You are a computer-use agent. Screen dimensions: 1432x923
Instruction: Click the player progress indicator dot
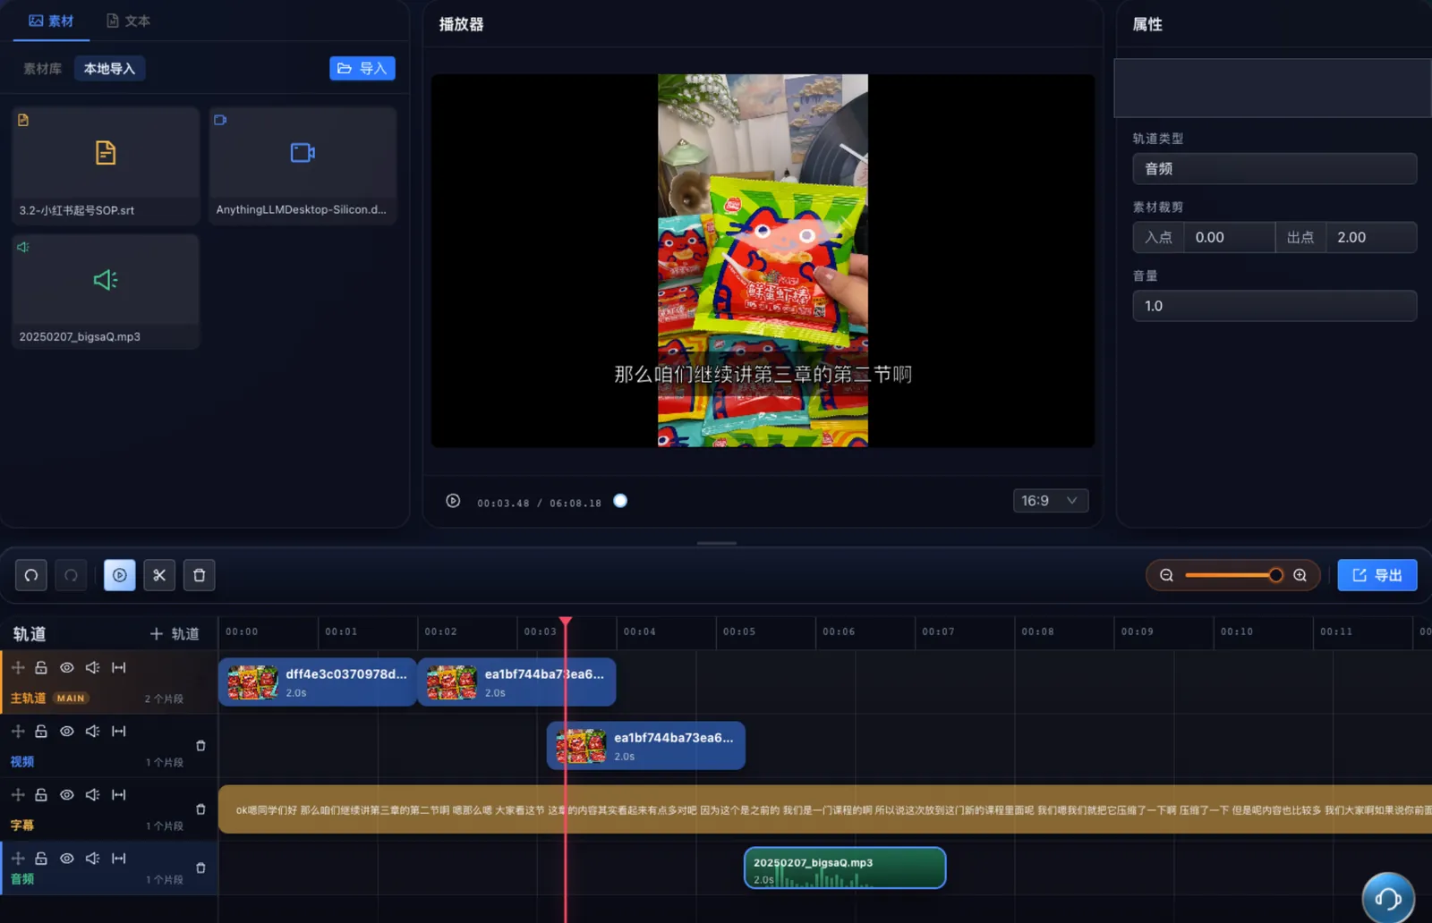click(x=620, y=501)
